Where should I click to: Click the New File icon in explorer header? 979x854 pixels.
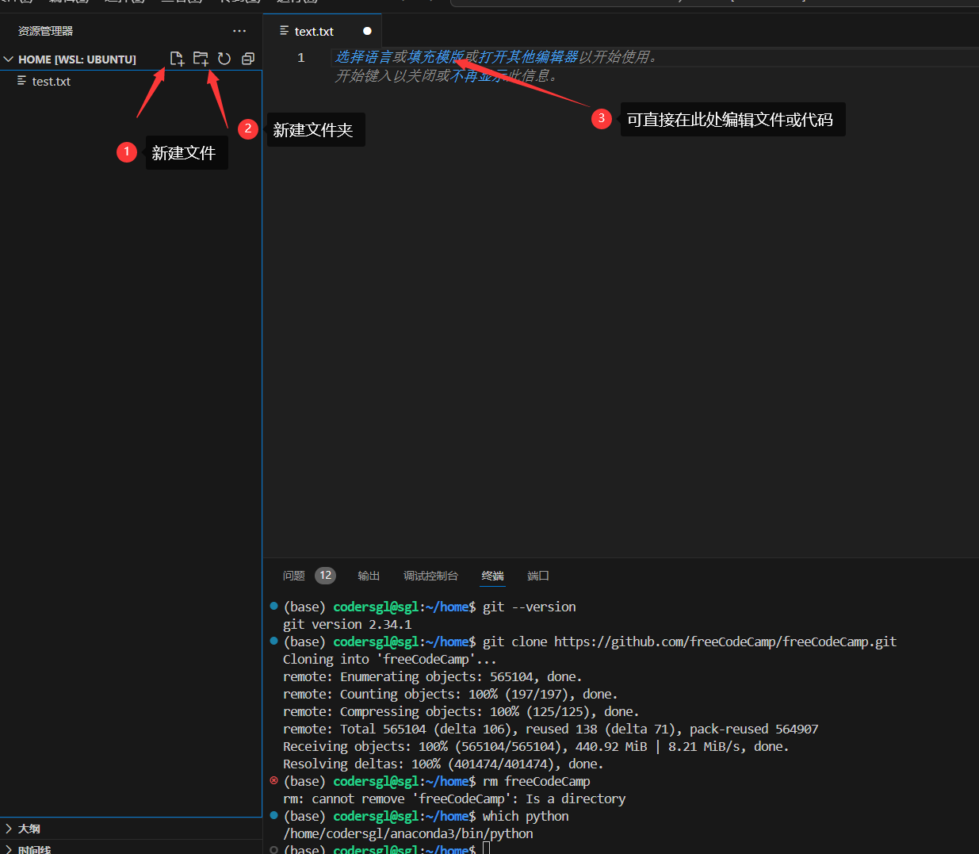(177, 59)
